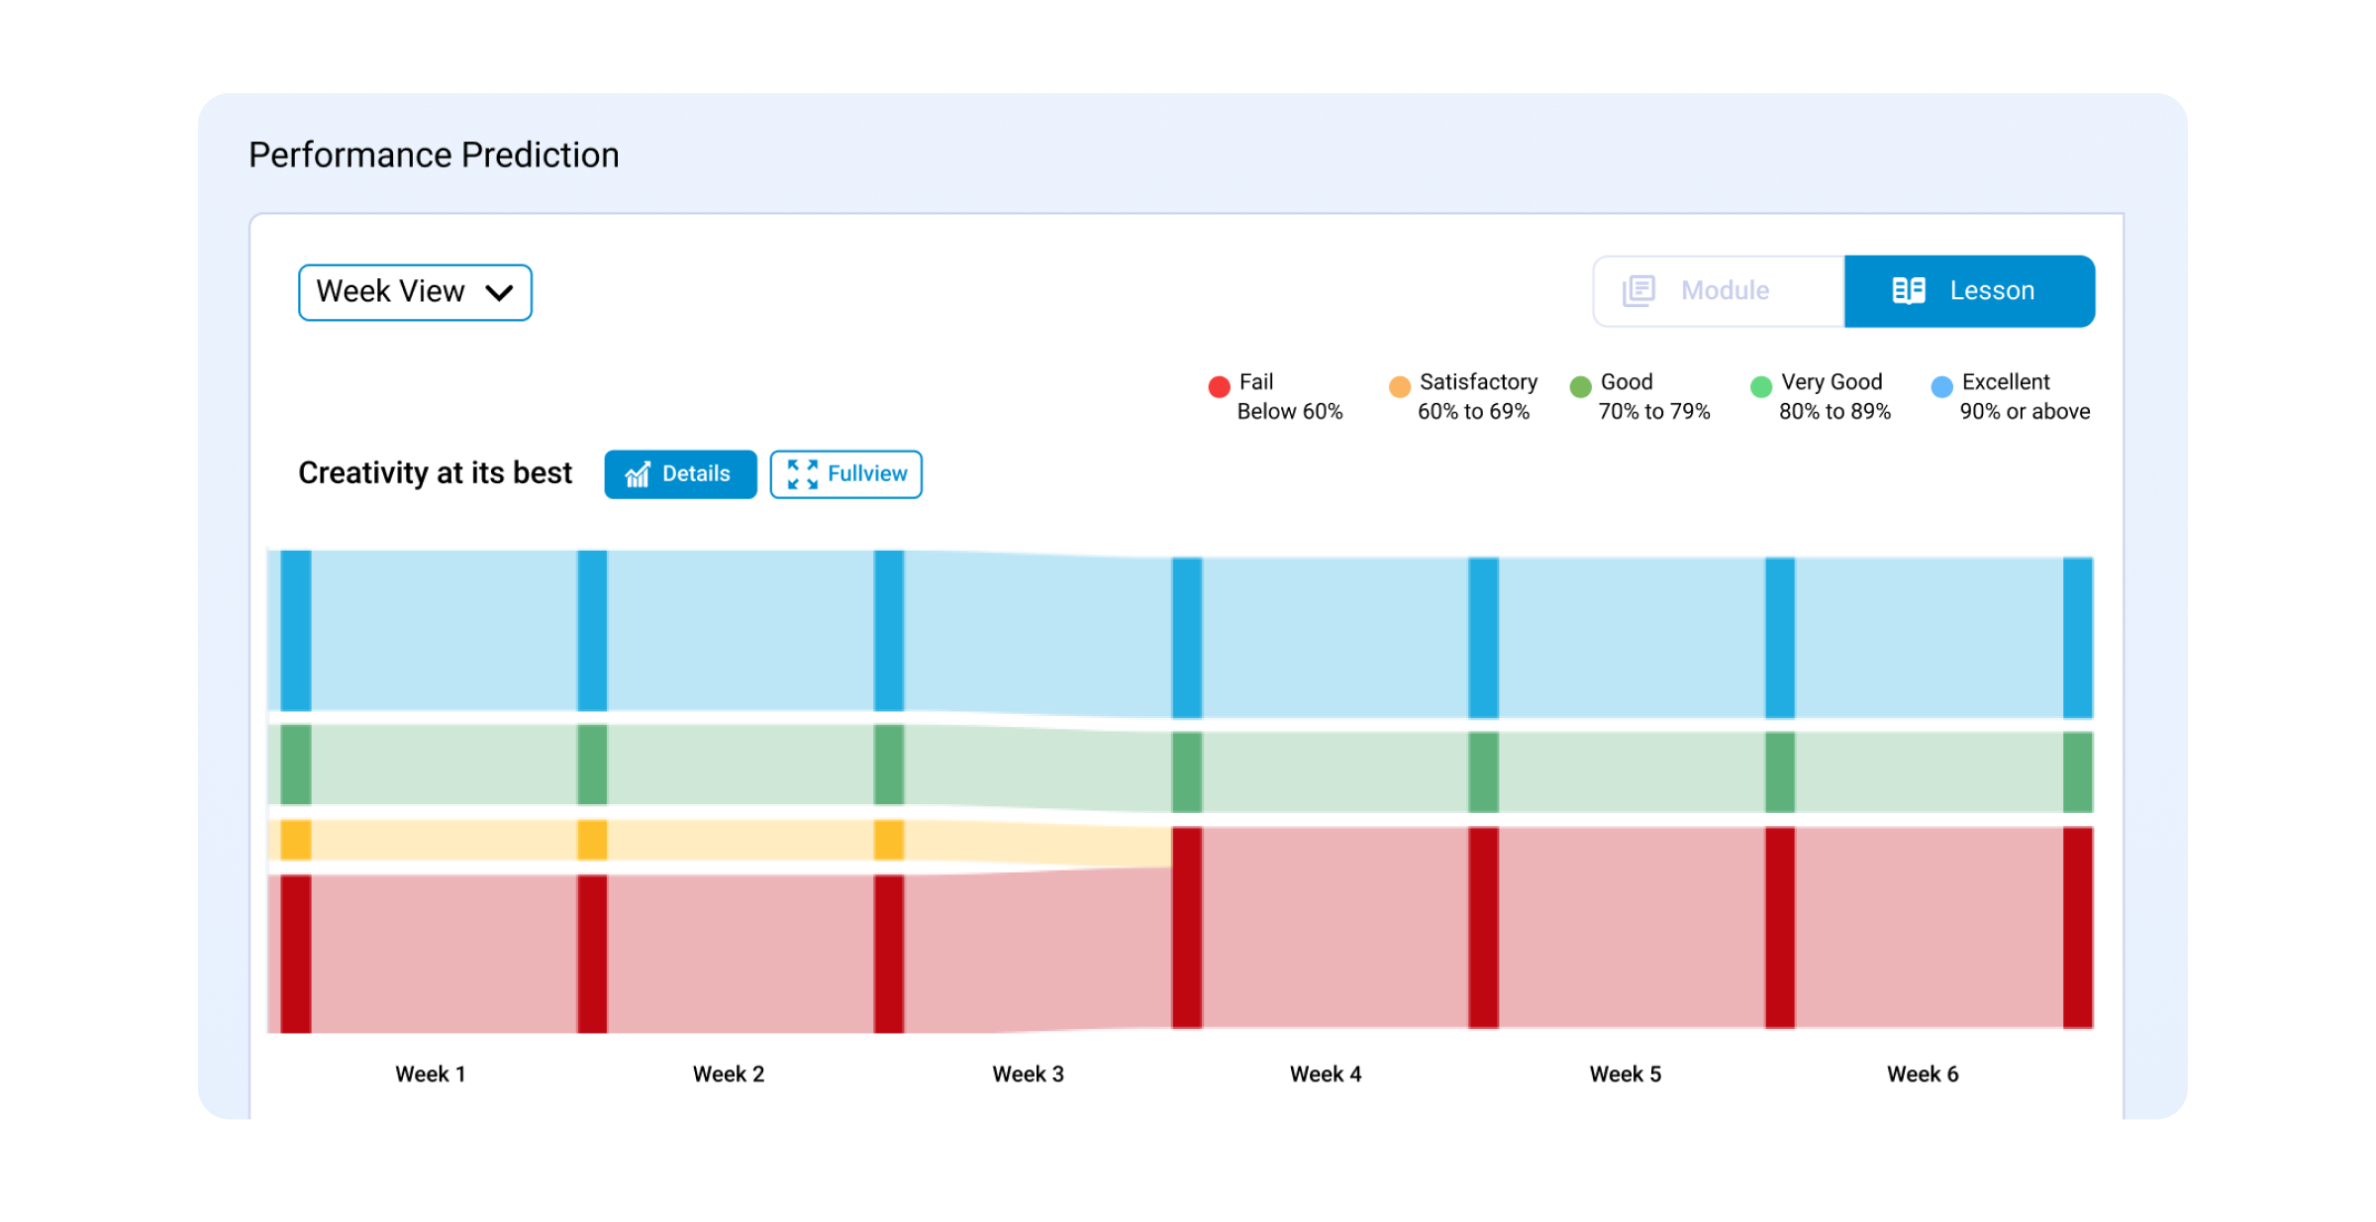The height and width of the screenshot is (1222, 2376).
Task: Click the olive green Good legend dot
Action: [x=1580, y=386]
